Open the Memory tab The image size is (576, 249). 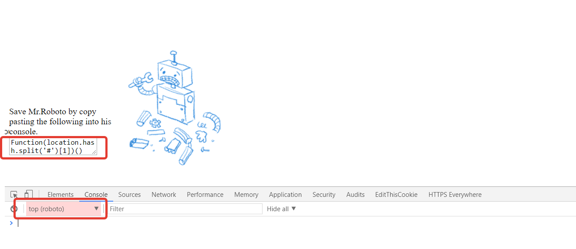(246, 195)
